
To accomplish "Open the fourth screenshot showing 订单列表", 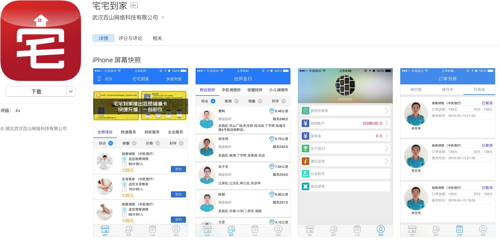I will (448, 152).
